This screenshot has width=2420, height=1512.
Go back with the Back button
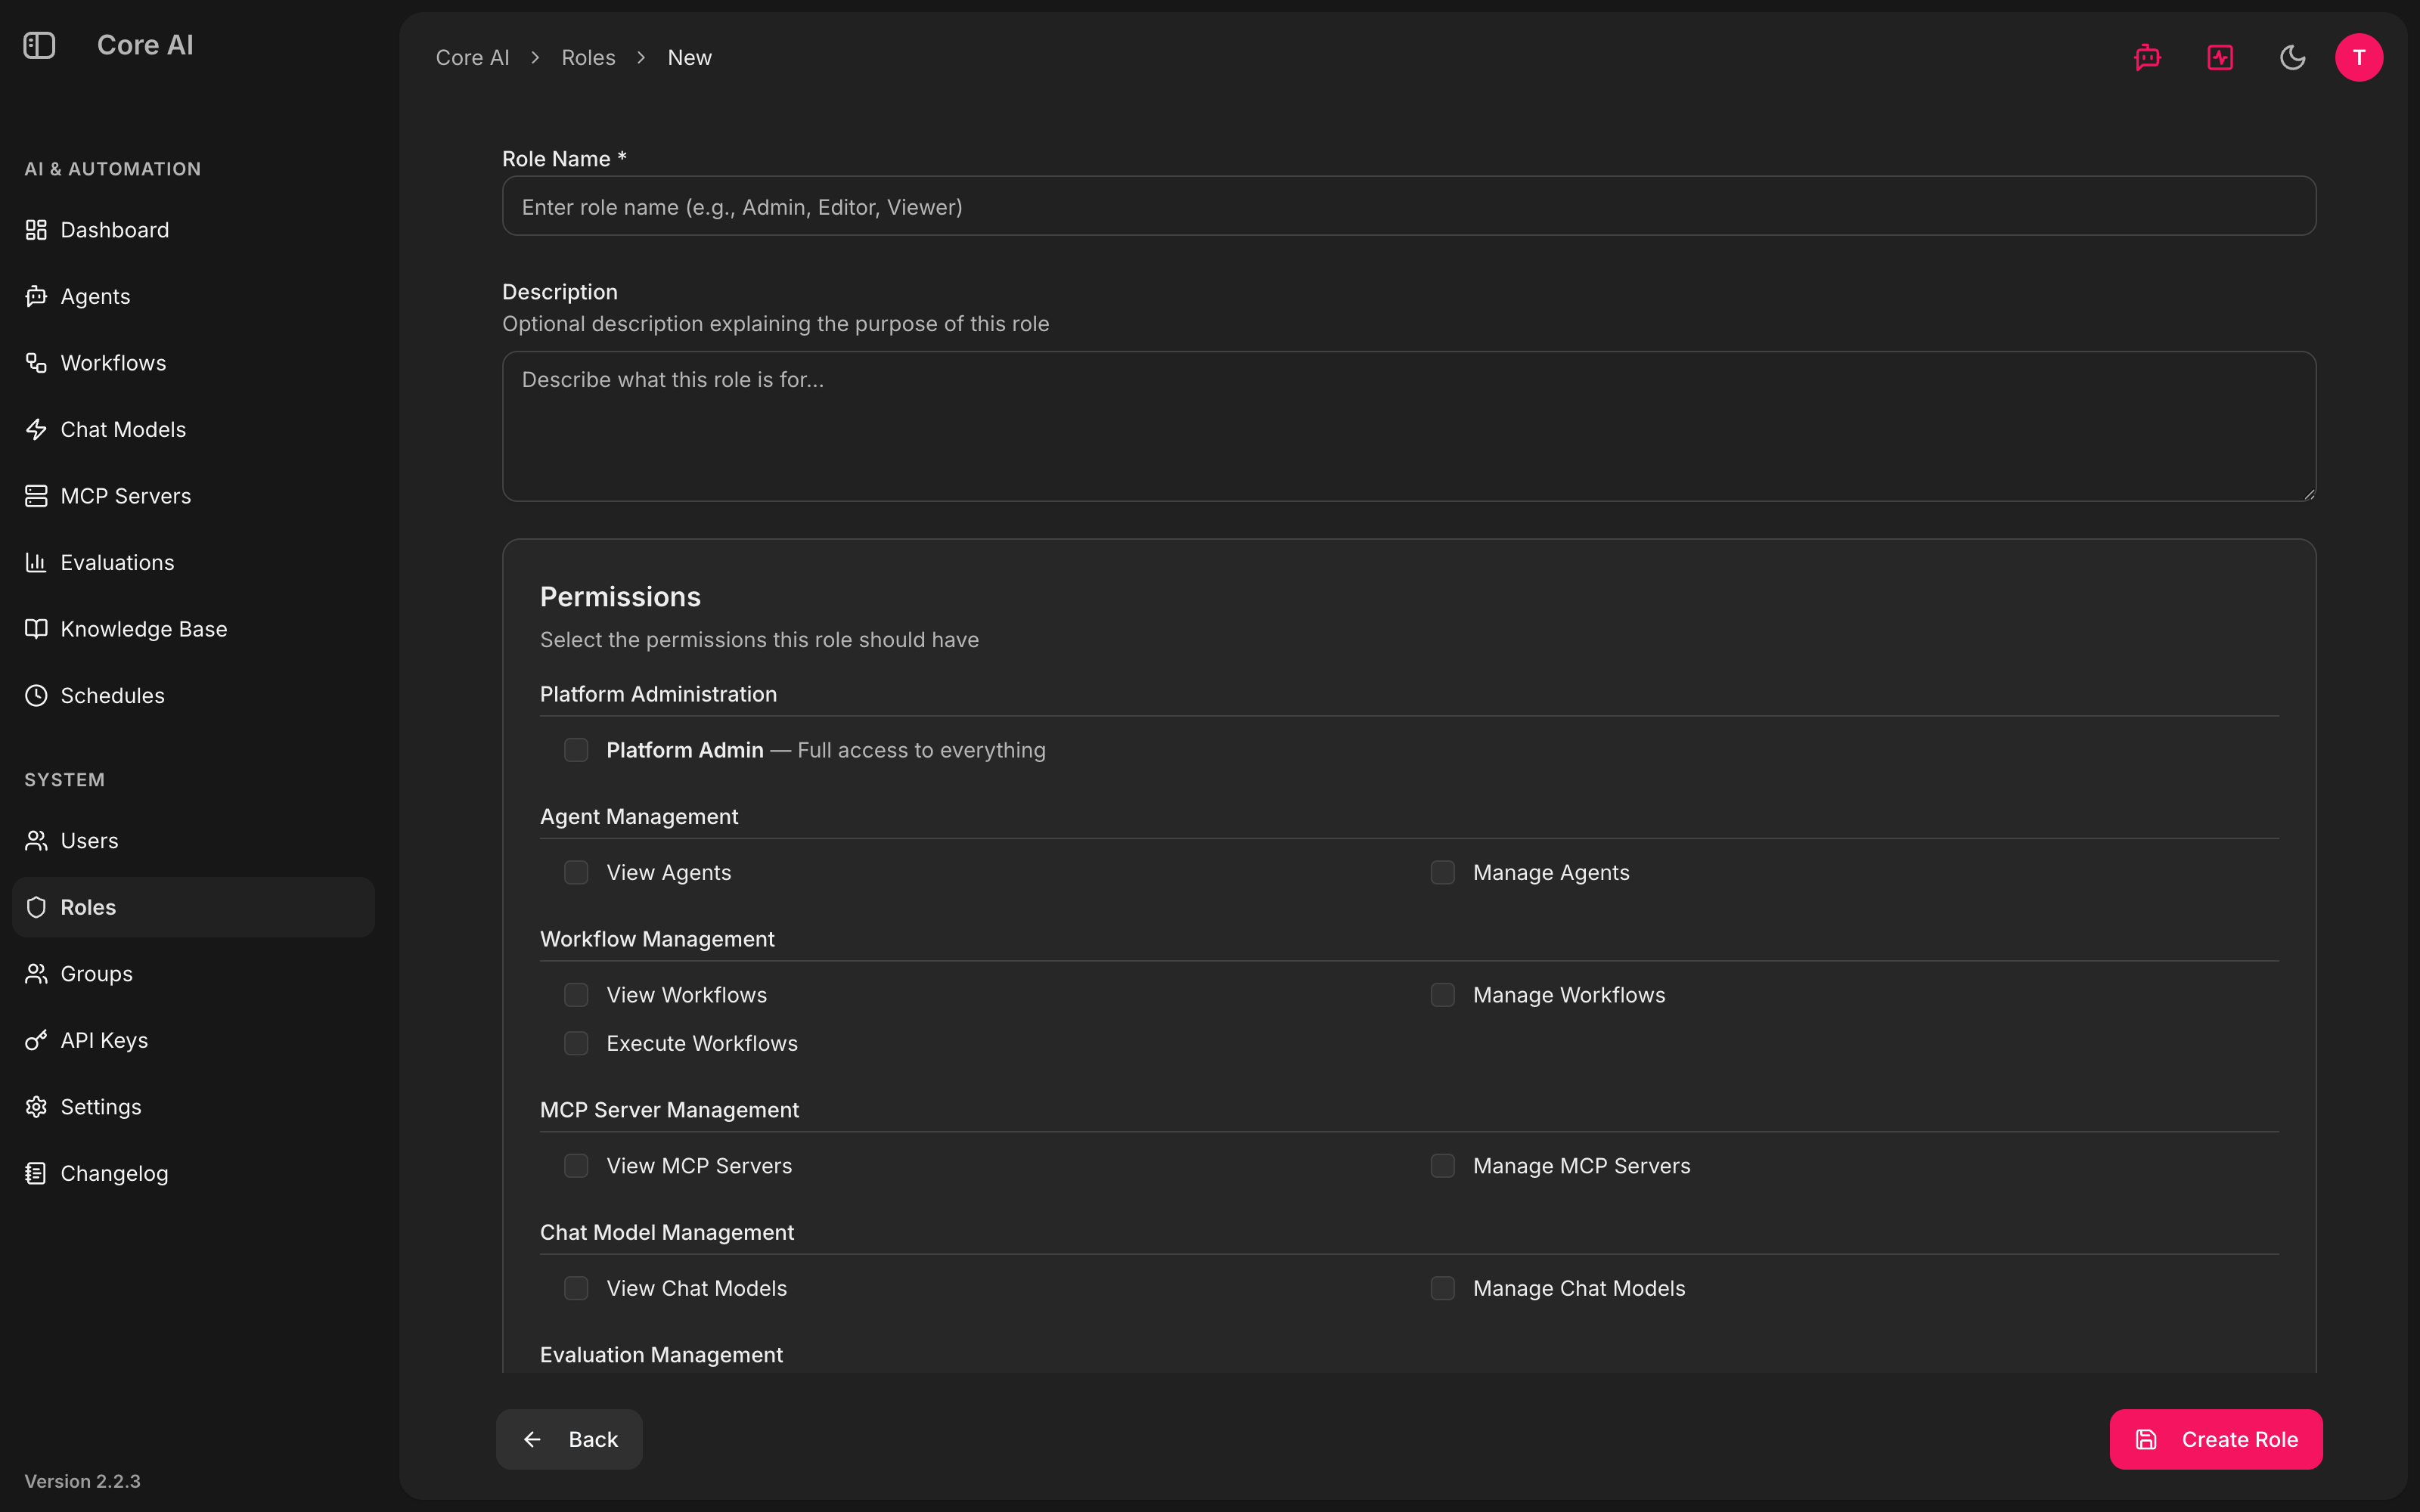[x=569, y=1439]
